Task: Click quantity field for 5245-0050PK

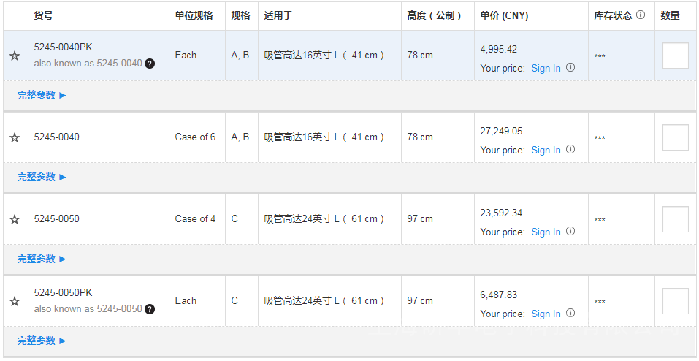Action: point(675,301)
